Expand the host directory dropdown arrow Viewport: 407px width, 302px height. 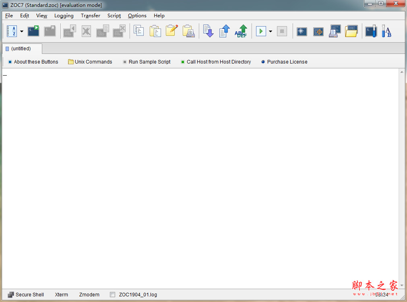pos(22,31)
